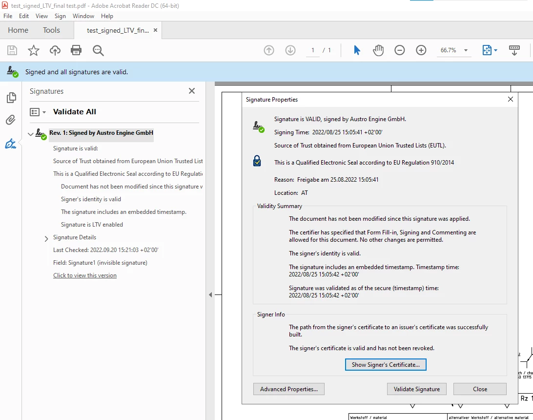
Task: Click 'Reason: Freigabe am 25.08.2022' text
Action: click(x=326, y=180)
